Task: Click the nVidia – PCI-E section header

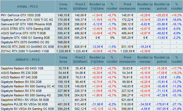Action: (28, 6)
